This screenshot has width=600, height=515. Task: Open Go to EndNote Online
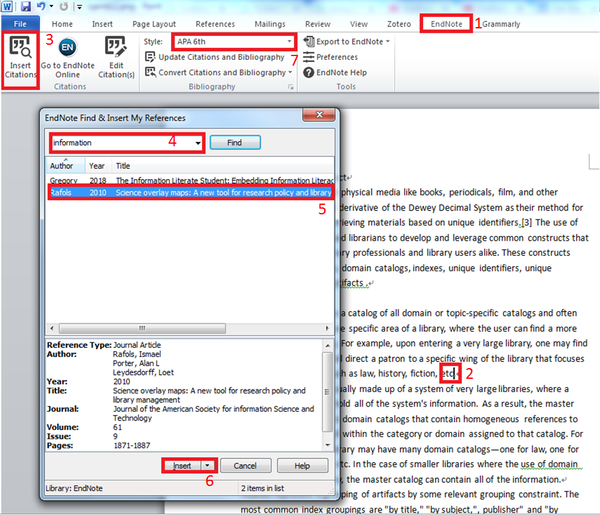coord(67,57)
